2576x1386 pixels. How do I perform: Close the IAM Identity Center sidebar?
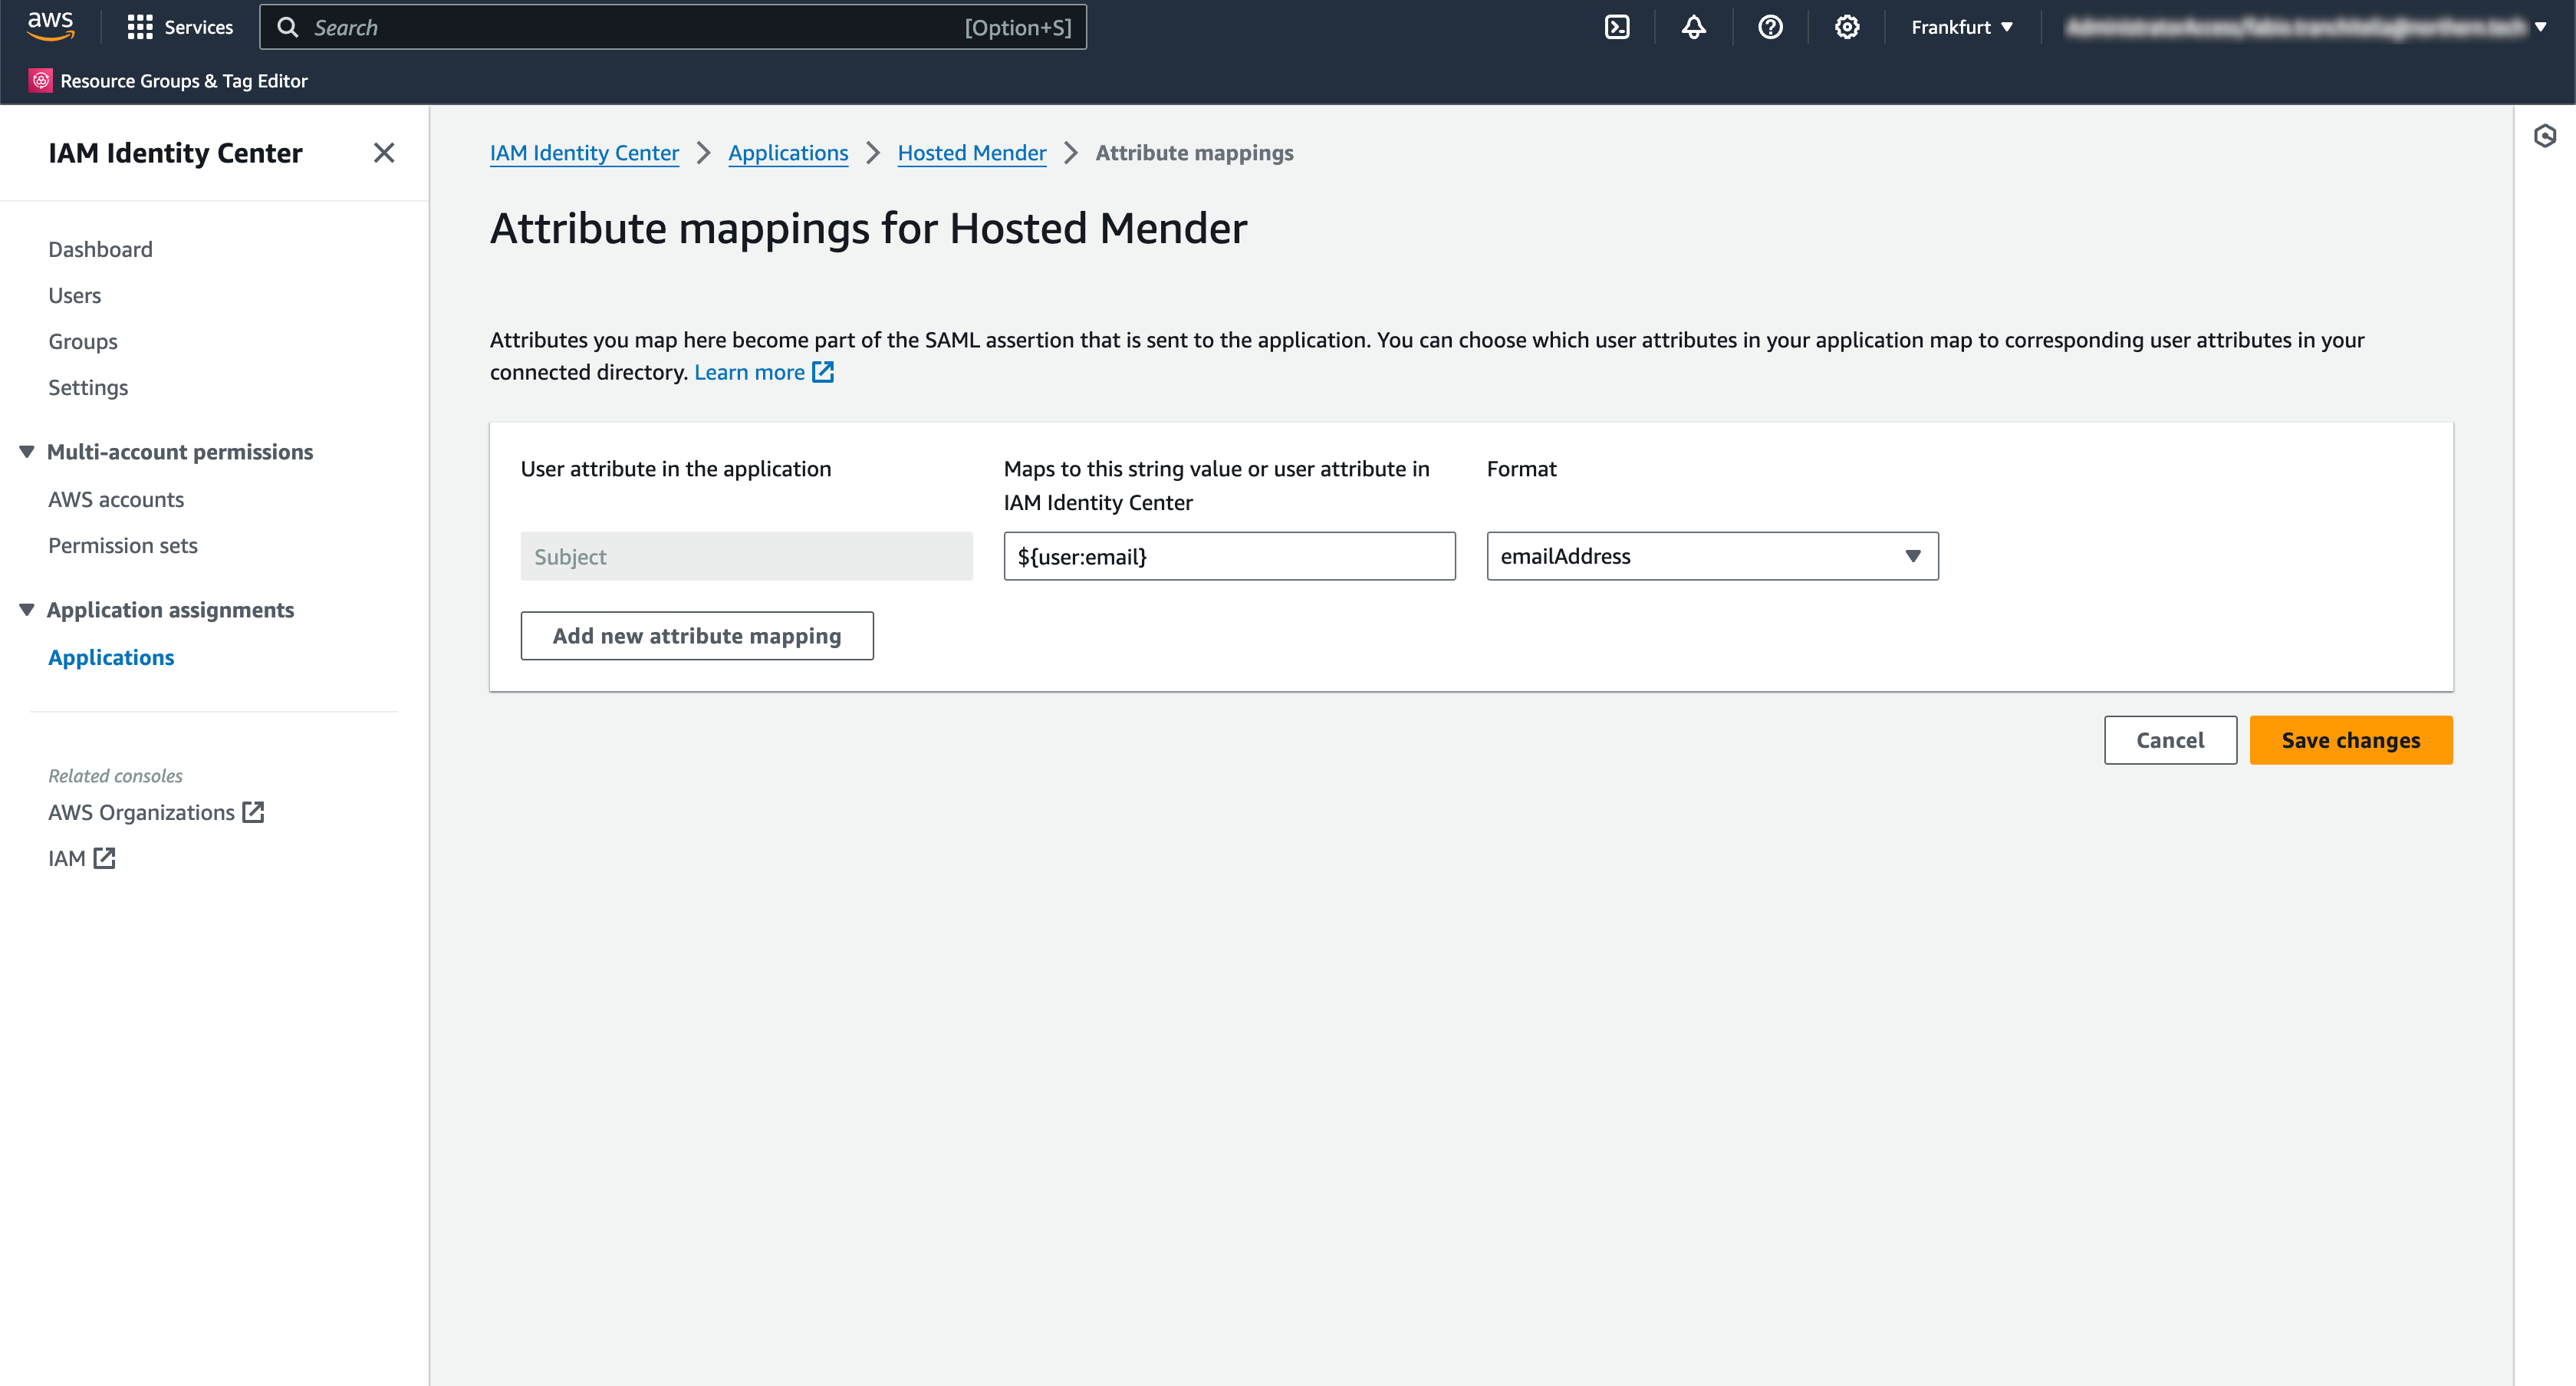pyautogui.click(x=384, y=153)
